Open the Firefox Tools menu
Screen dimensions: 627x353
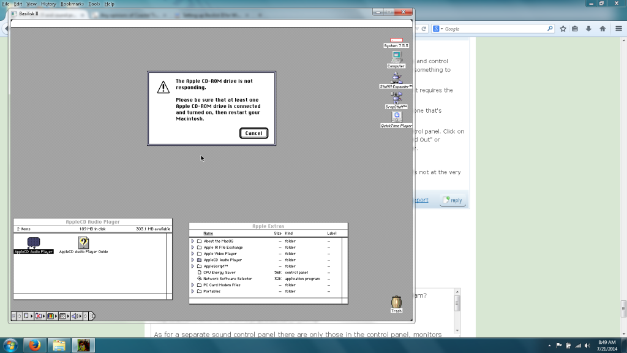[94, 4]
